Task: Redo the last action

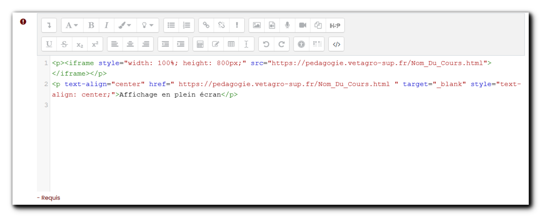Action: 281,44
